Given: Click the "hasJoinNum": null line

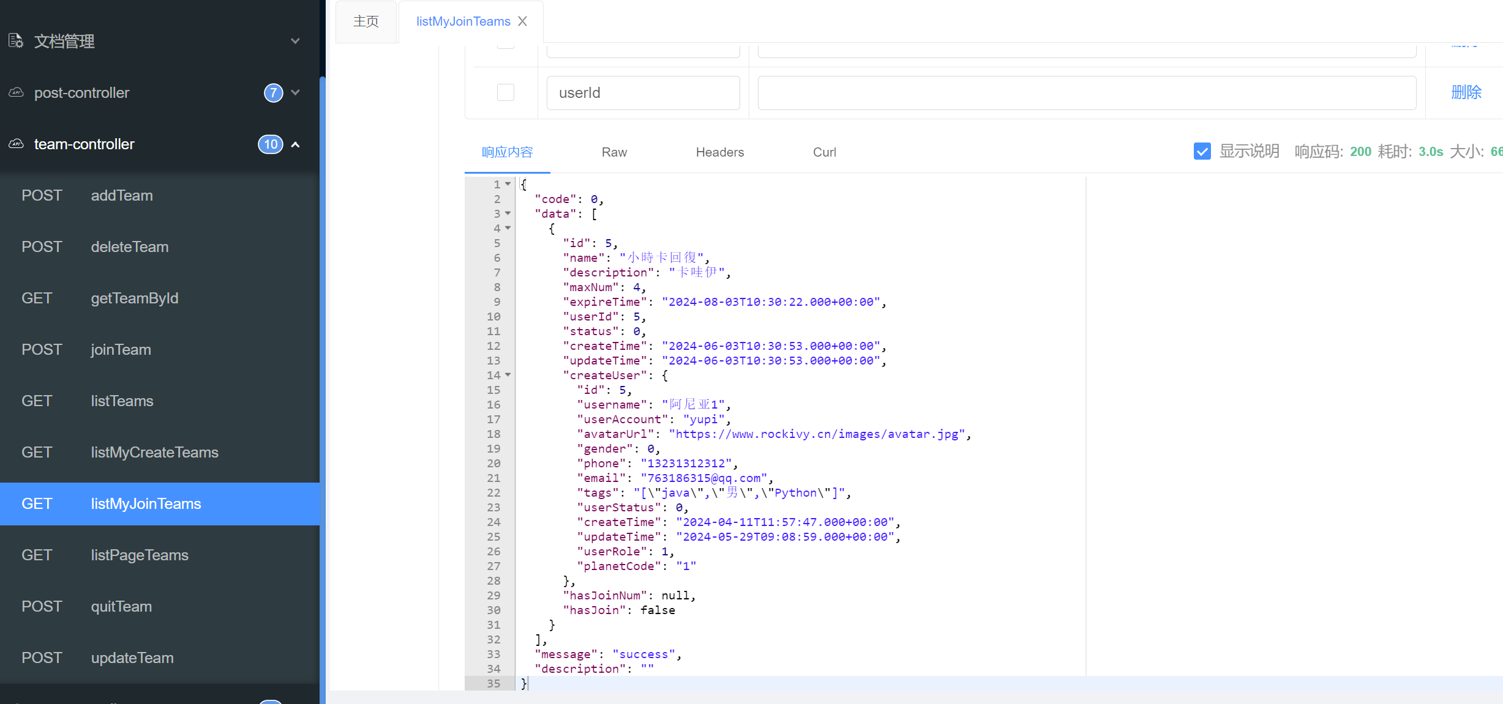Looking at the screenshot, I should point(629,595).
